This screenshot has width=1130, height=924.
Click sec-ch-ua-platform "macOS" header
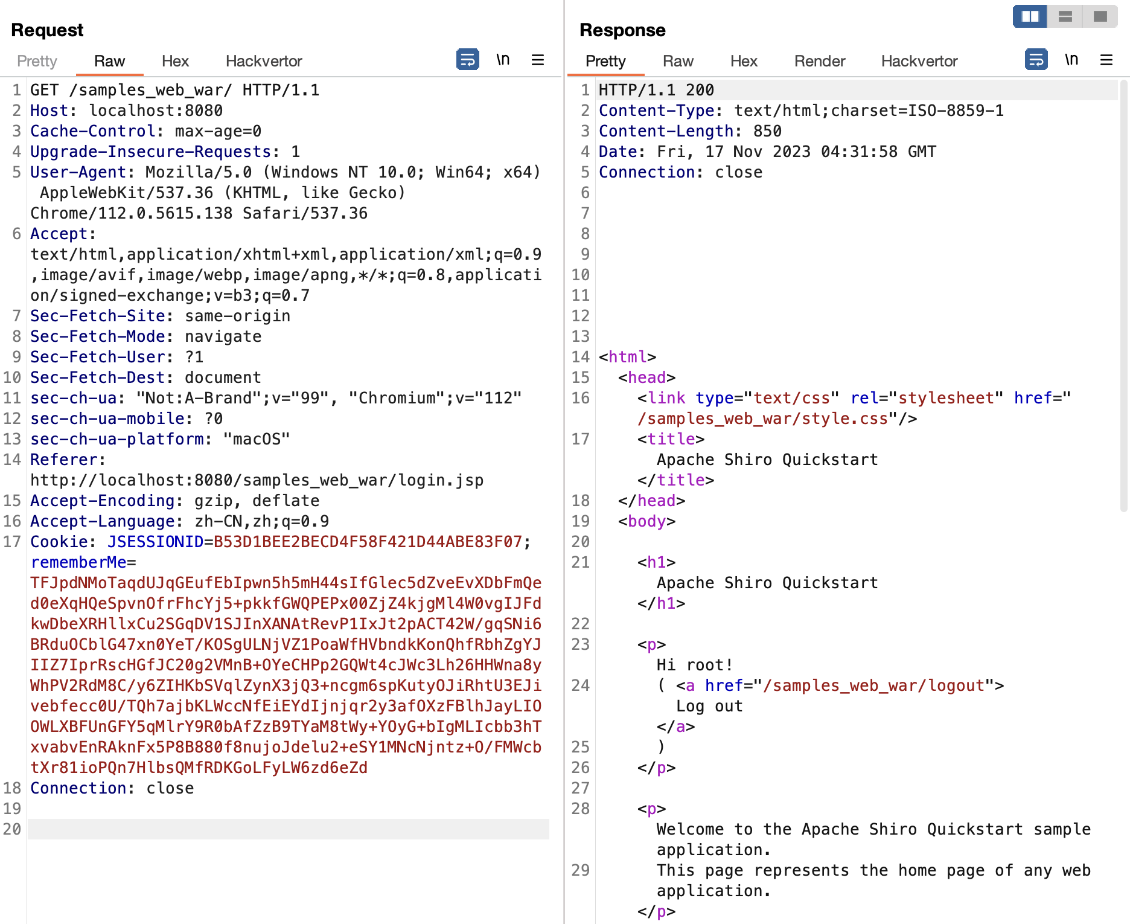click(161, 439)
